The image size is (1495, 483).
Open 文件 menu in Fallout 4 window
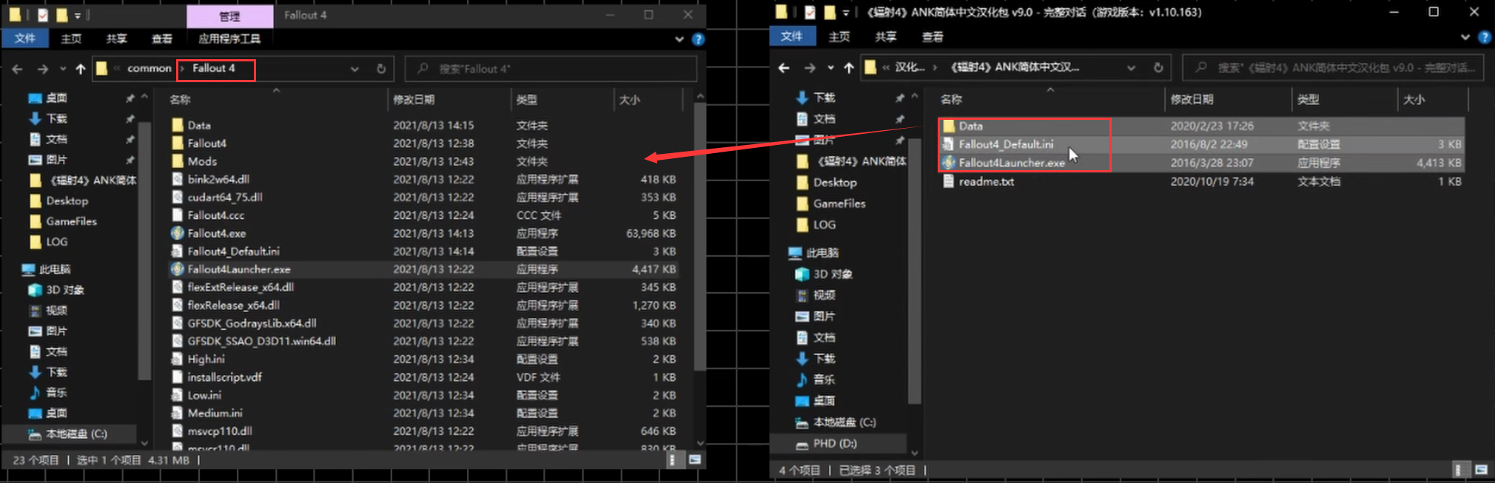point(25,38)
